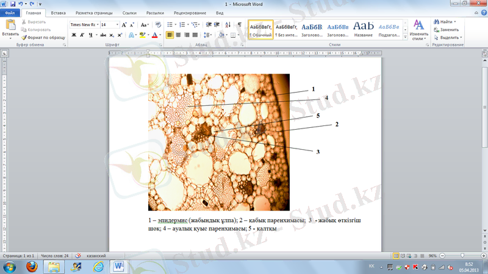Click the save icon in quick access toolbar
The image size is (488, 274).
point(12,4)
